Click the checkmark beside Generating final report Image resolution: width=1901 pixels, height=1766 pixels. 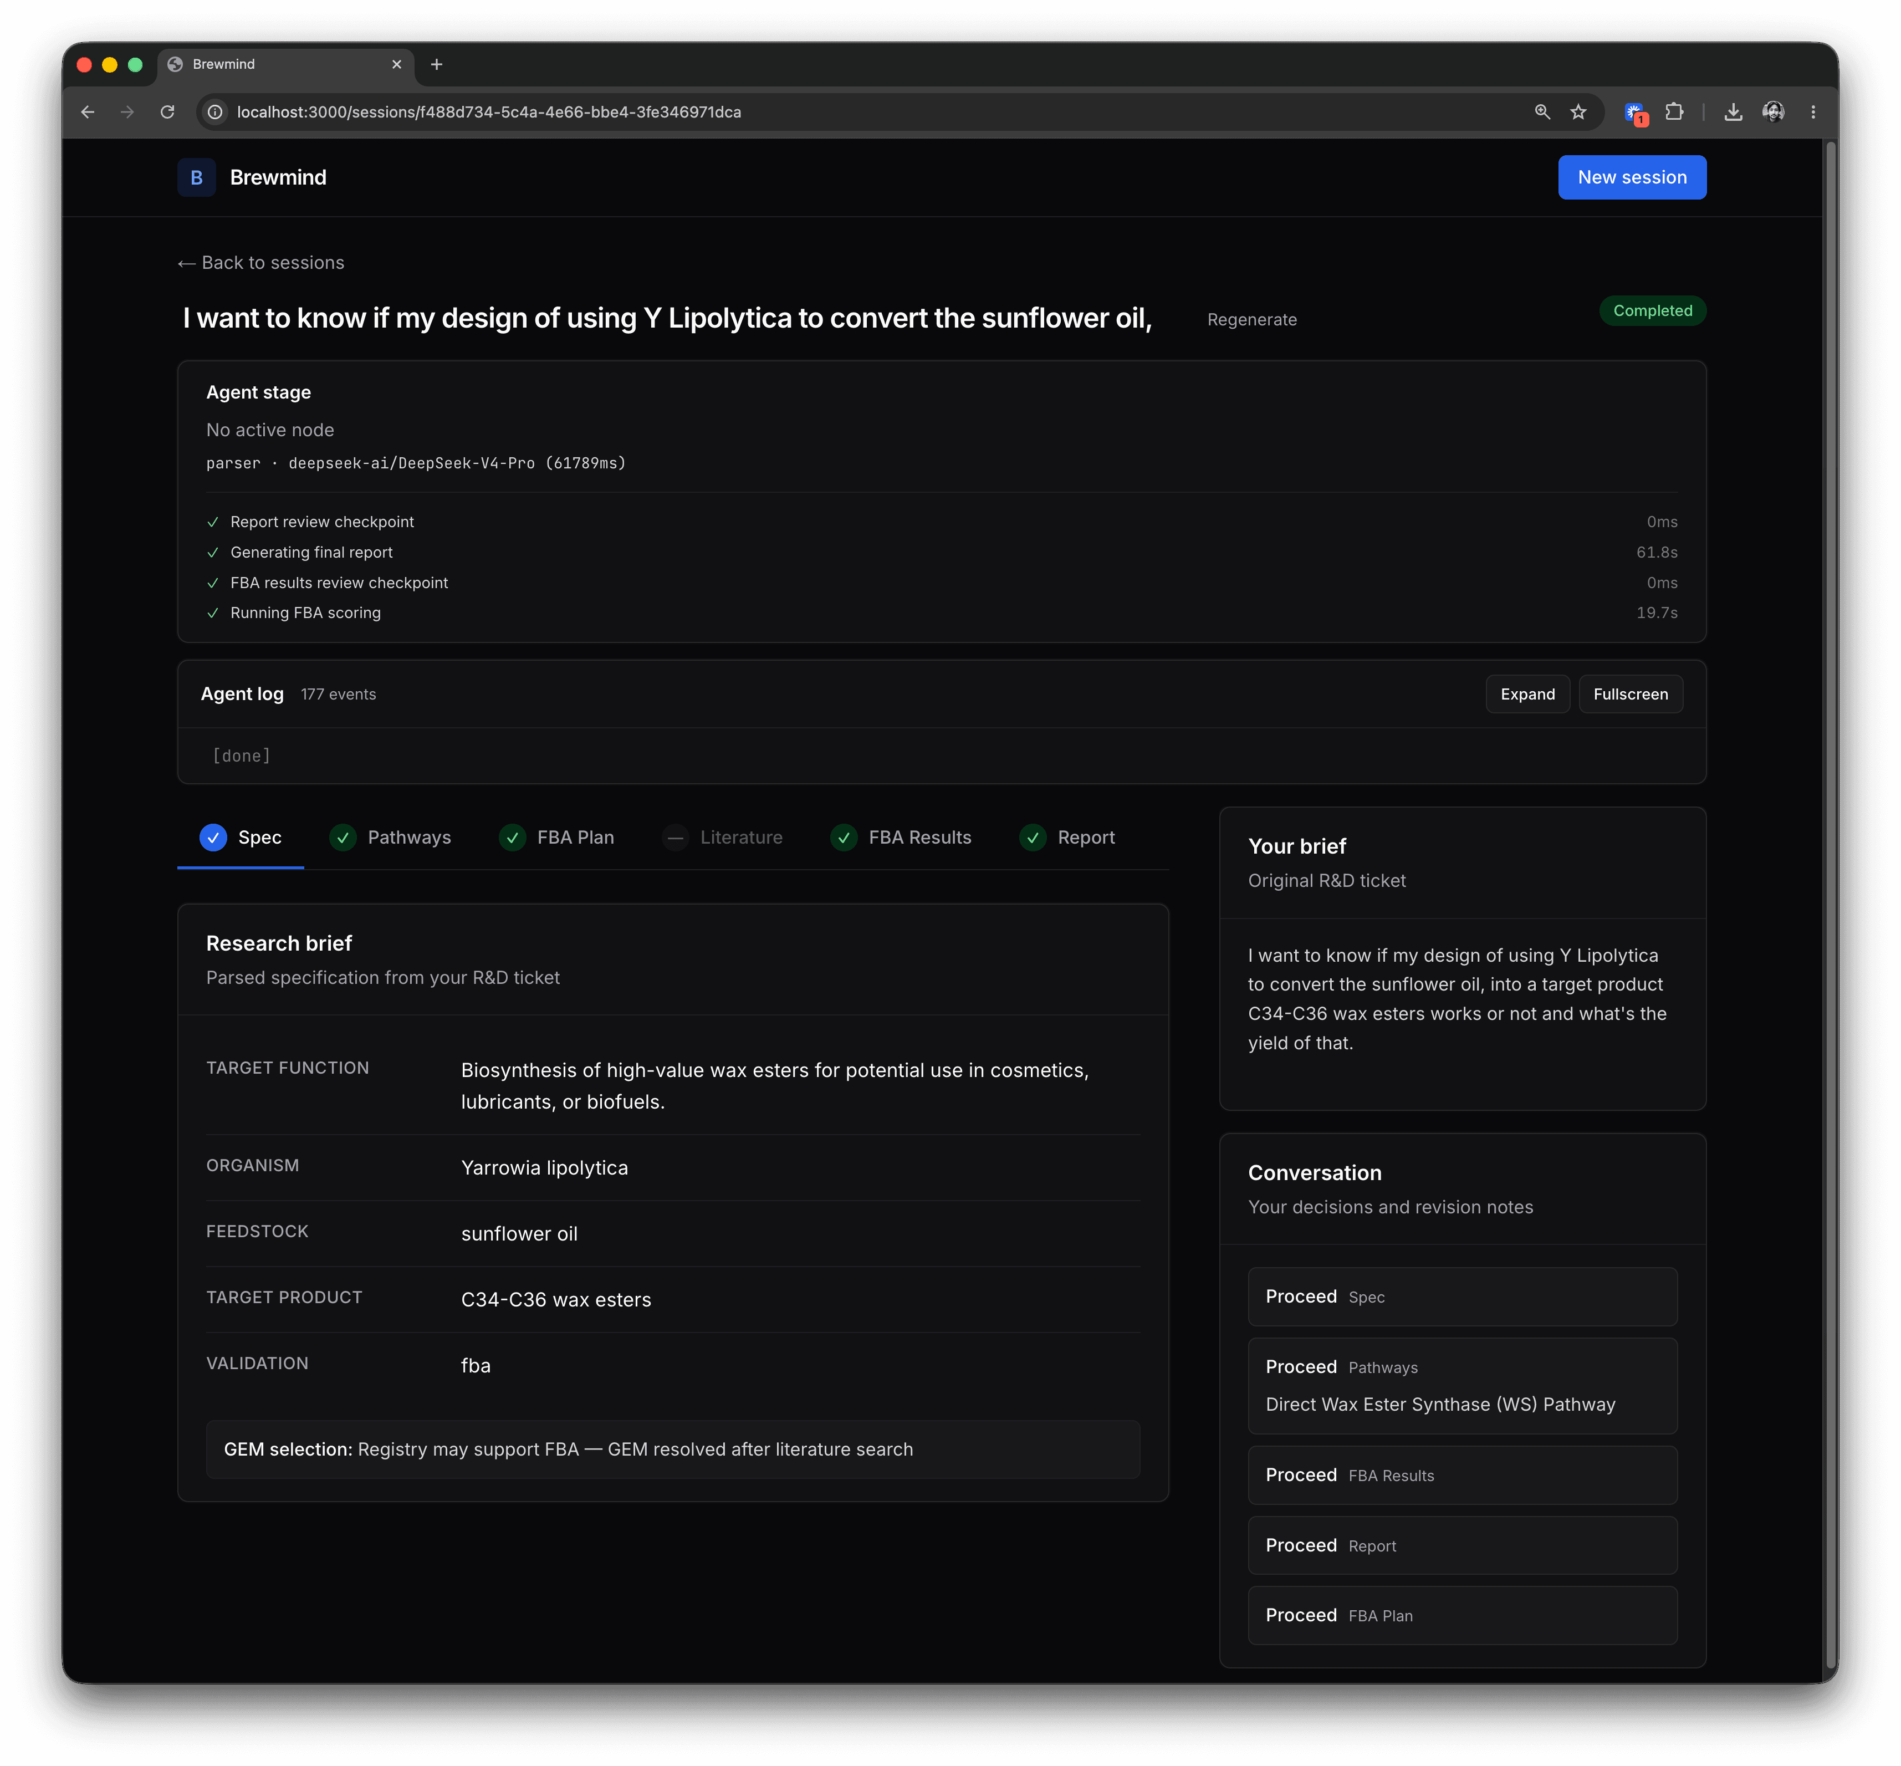pos(213,552)
